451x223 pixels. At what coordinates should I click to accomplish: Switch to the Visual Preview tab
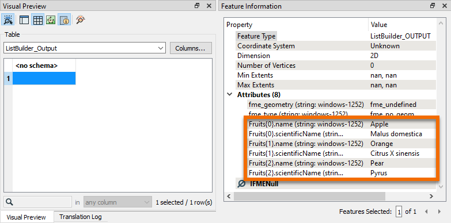(x=26, y=217)
